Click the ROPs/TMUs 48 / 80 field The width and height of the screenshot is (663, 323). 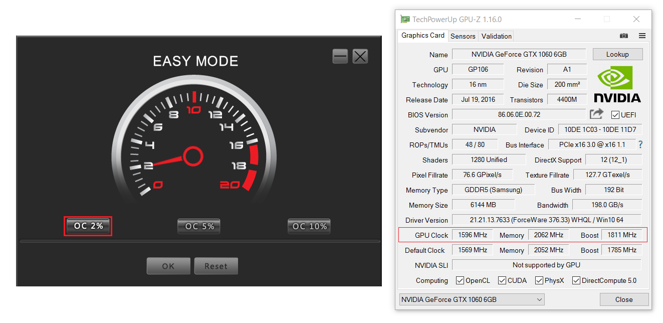475,144
